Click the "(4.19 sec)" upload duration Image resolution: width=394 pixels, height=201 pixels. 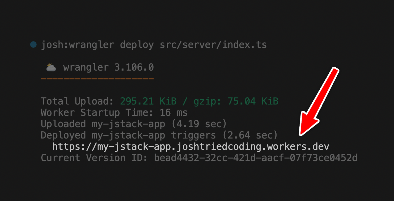pyautogui.click(x=199, y=124)
